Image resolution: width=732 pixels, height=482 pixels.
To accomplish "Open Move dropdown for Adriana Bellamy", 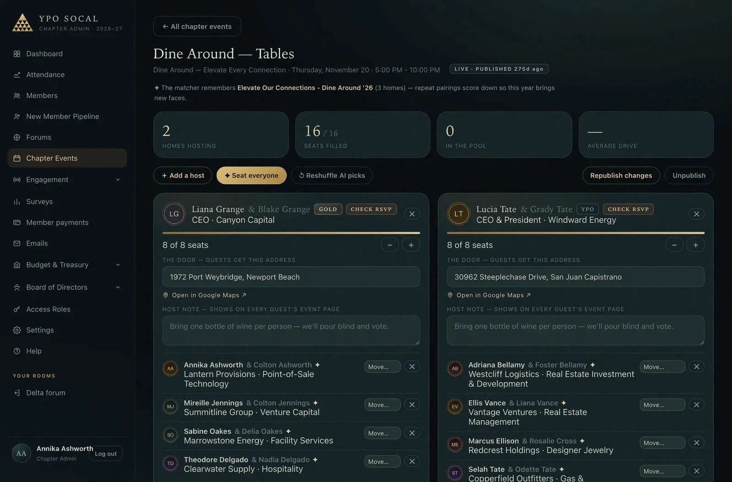I will (x=662, y=367).
